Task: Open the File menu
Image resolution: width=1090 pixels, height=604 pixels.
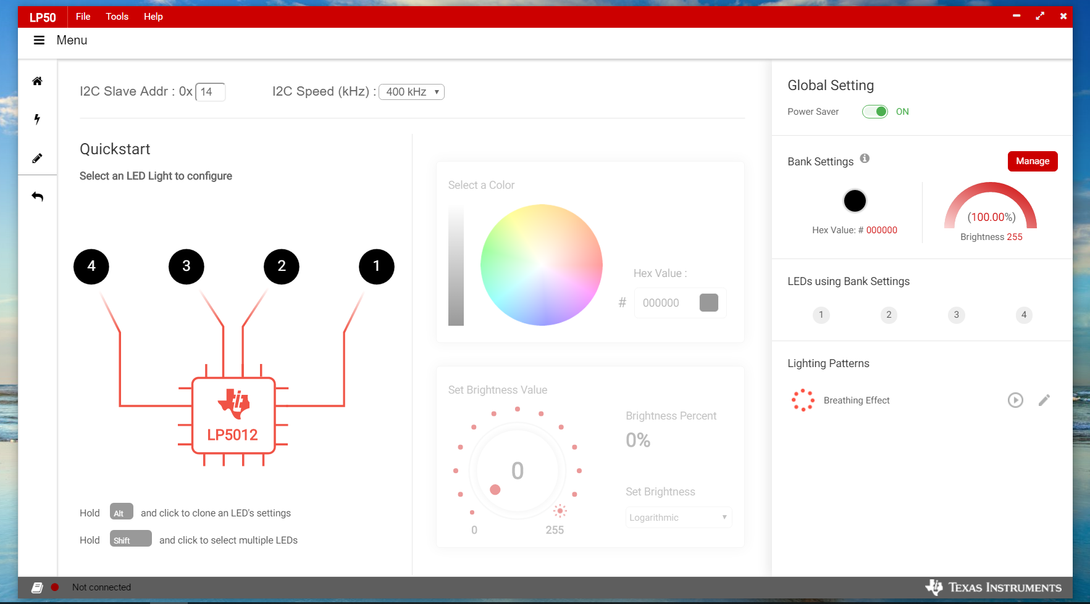Action: tap(83, 17)
